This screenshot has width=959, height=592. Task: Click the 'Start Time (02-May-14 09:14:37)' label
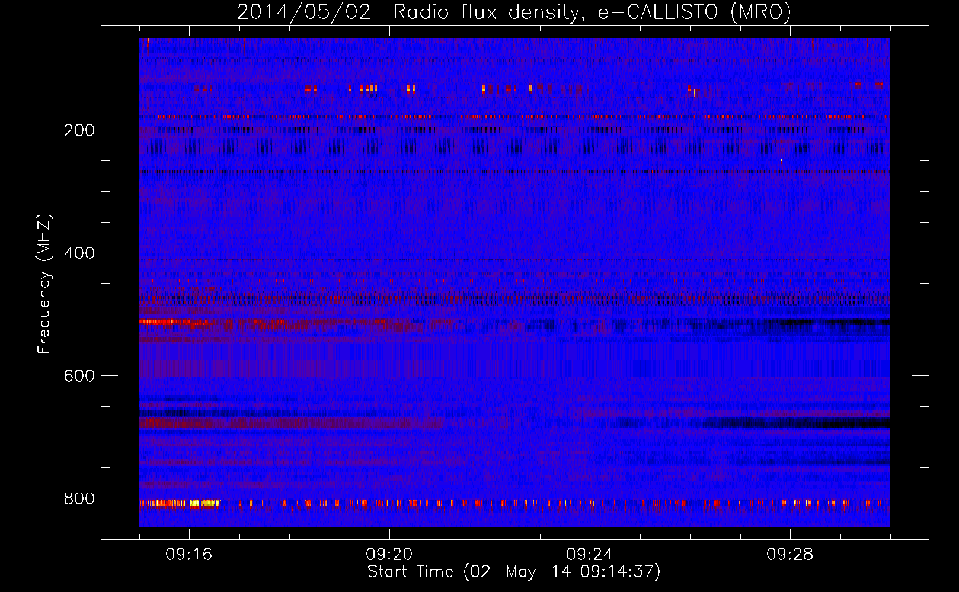[x=514, y=572]
